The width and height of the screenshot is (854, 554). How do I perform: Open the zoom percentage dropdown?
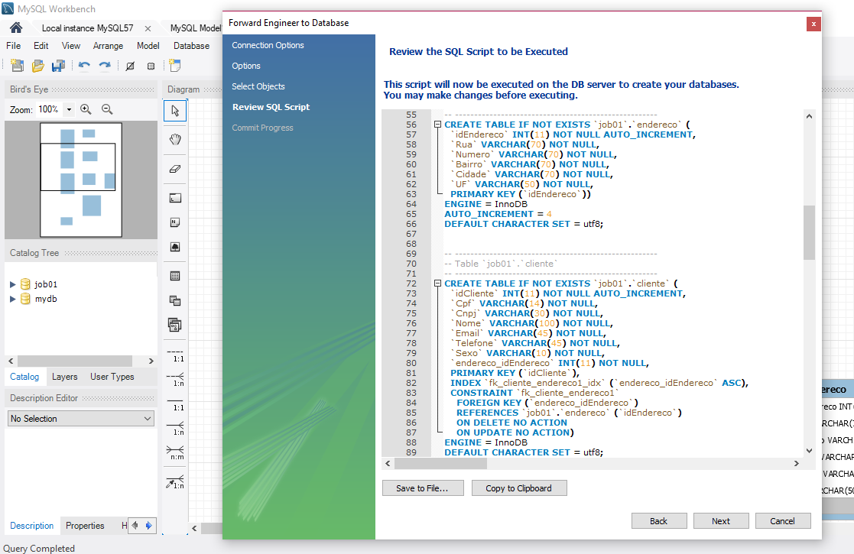(x=69, y=109)
